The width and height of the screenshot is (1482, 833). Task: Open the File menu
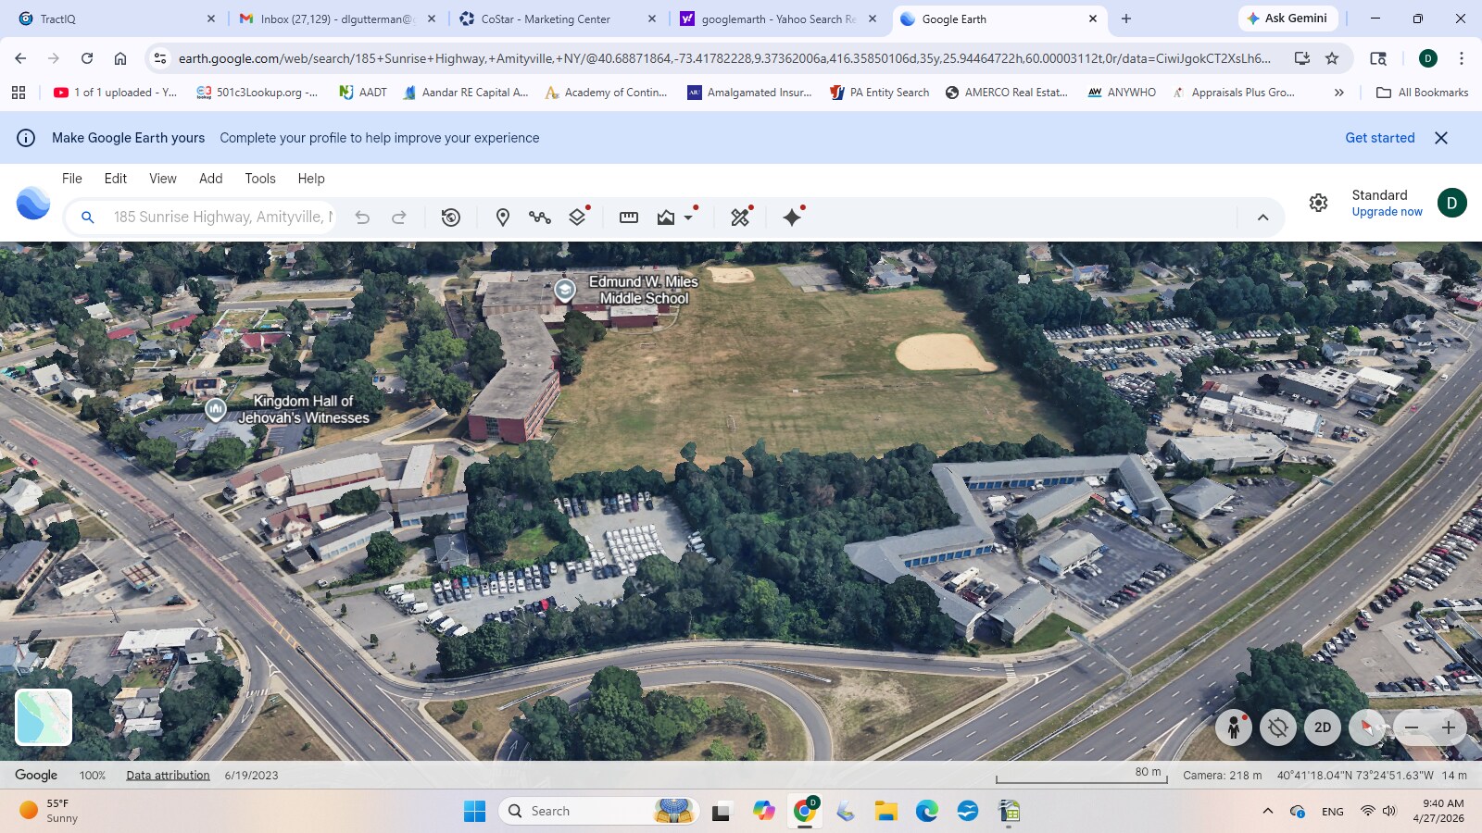(x=72, y=179)
